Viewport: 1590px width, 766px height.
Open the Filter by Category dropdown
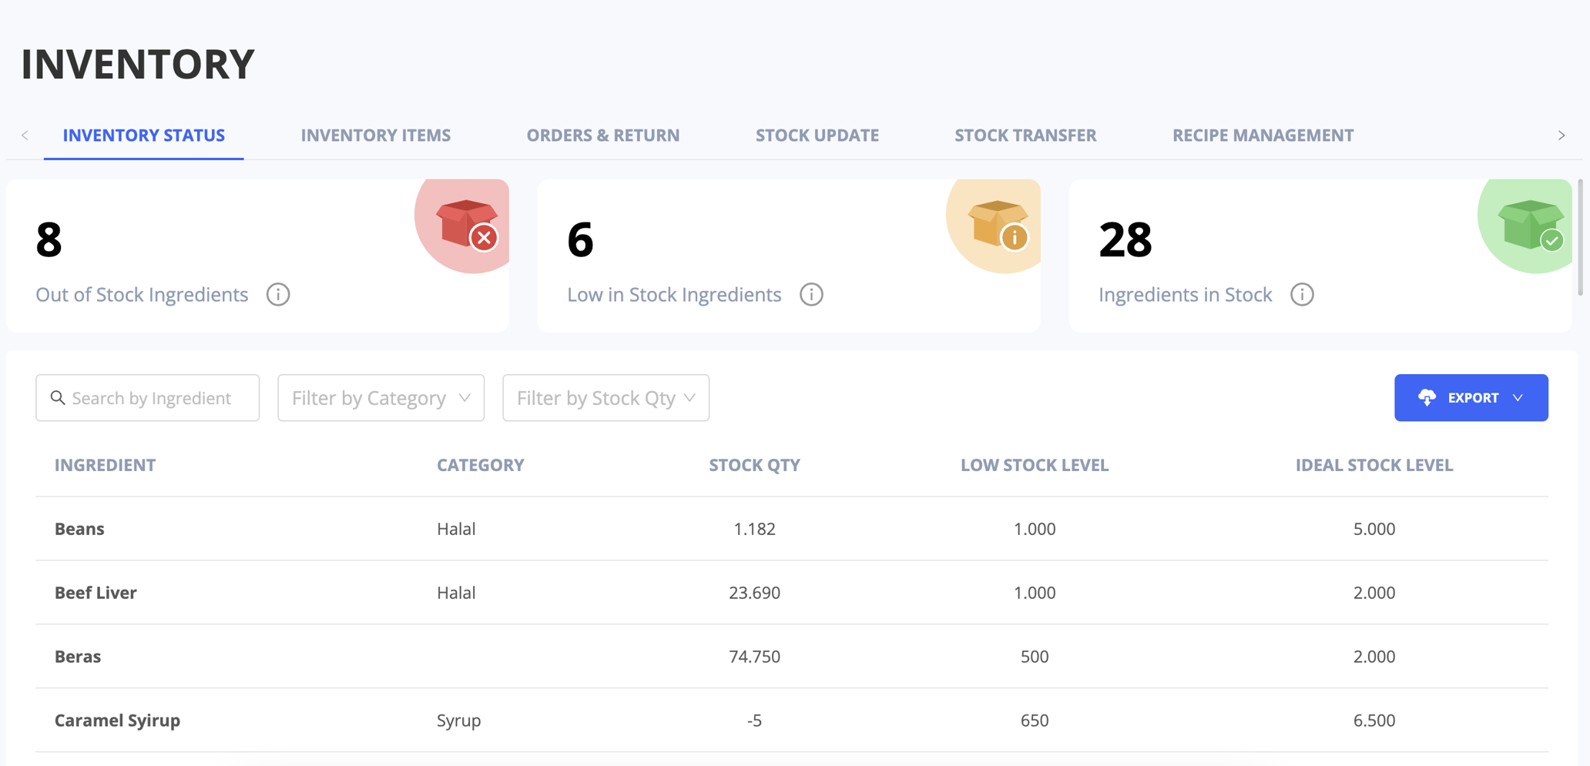[x=381, y=397]
